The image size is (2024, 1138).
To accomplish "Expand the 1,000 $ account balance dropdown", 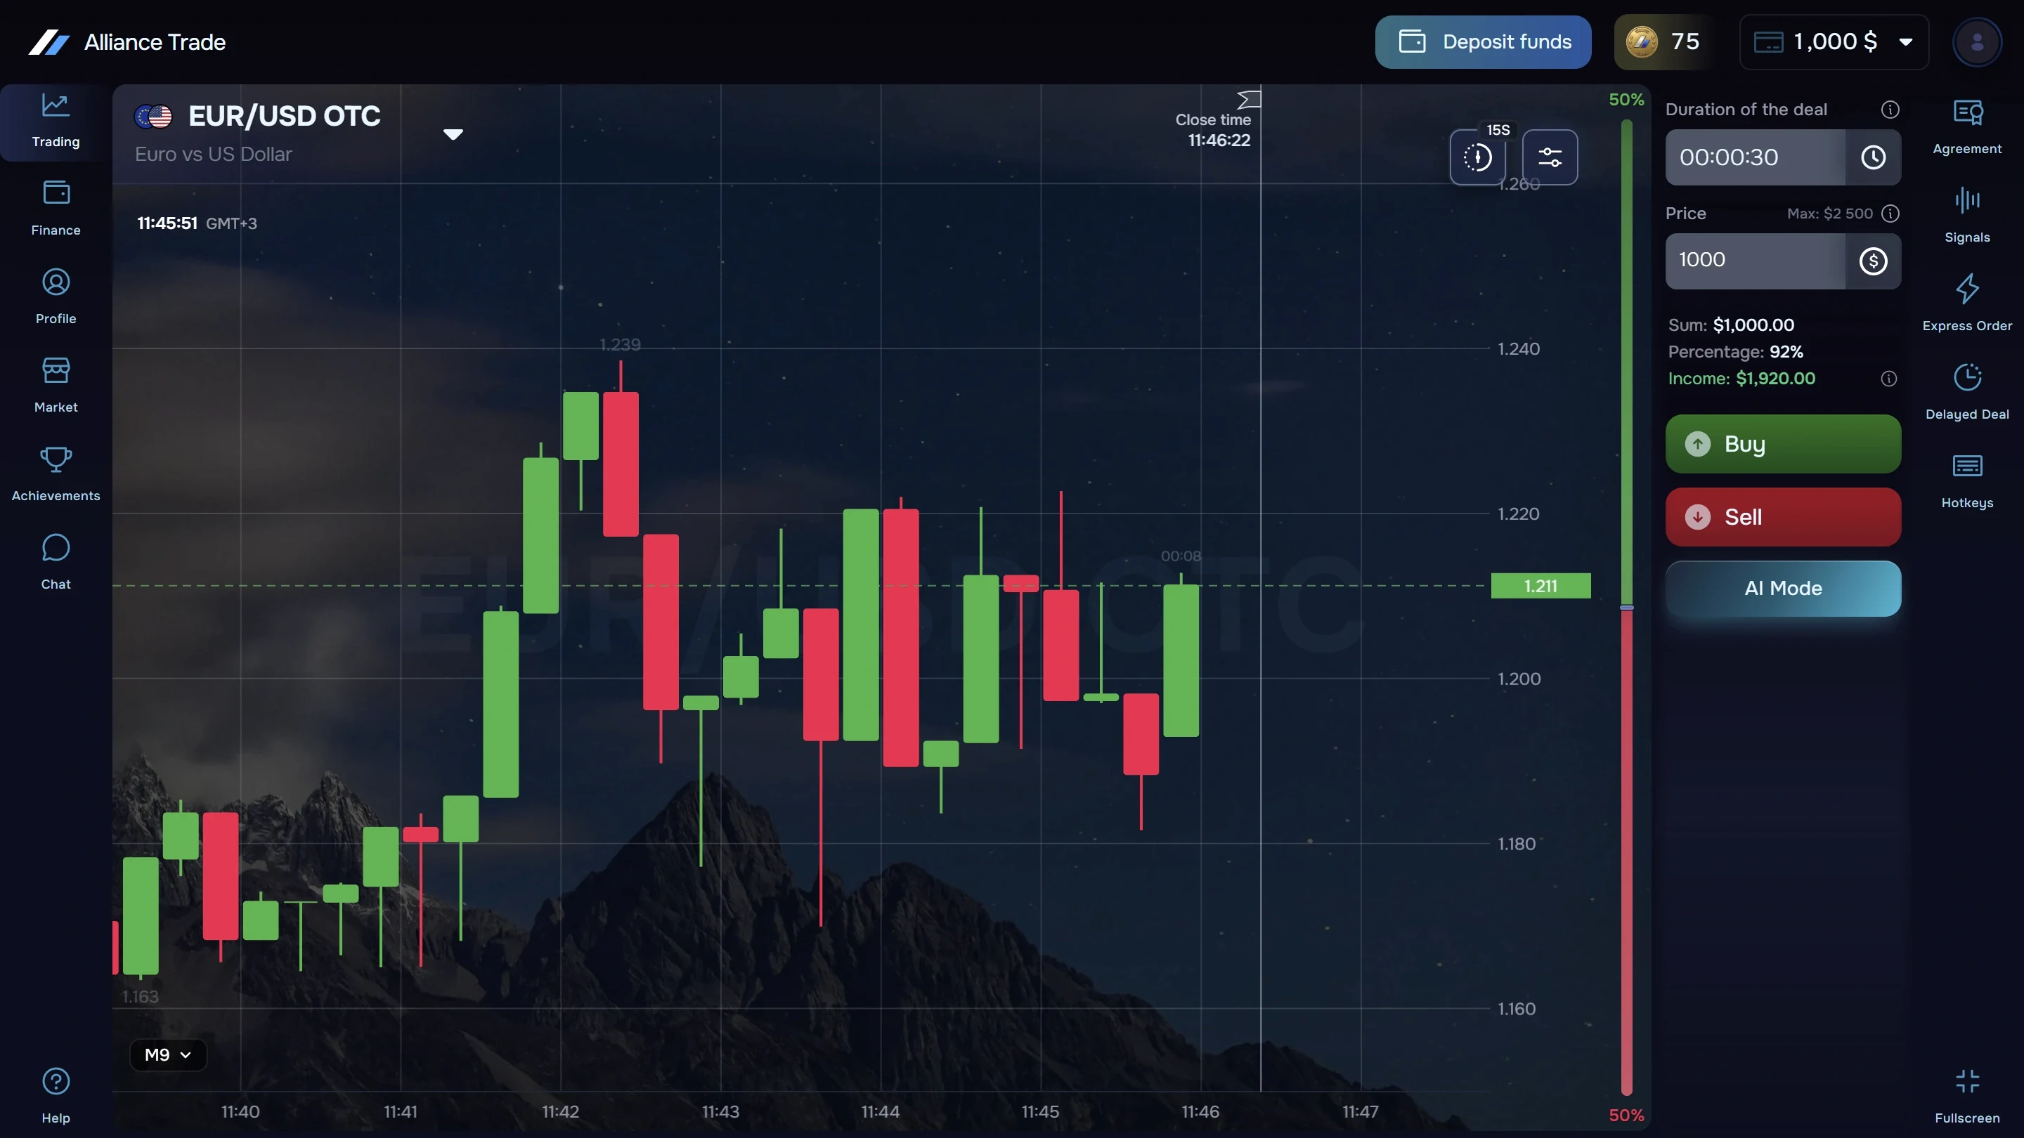I will [x=1834, y=41].
